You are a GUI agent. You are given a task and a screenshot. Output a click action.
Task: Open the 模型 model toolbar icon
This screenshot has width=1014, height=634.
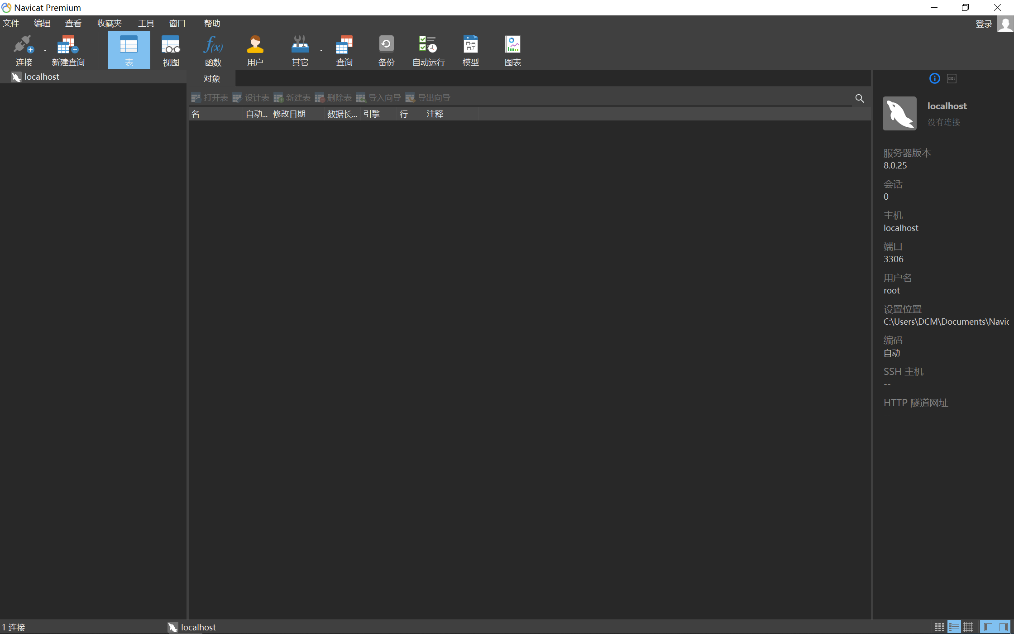pos(470,51)
